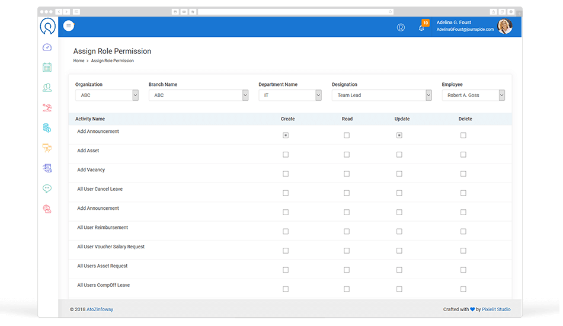Click the All Users CompOff Leave activity label

(103, 285)
